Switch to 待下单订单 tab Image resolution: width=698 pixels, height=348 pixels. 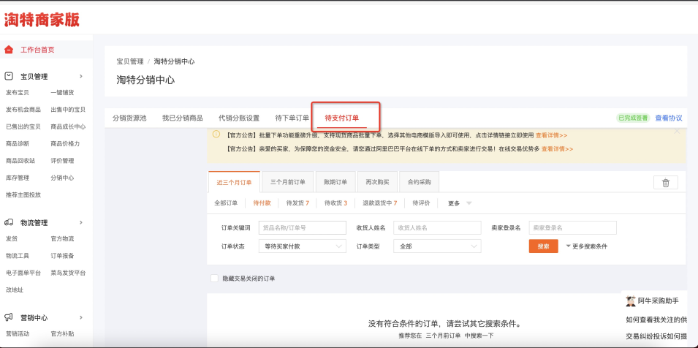(x=292, y=118)
